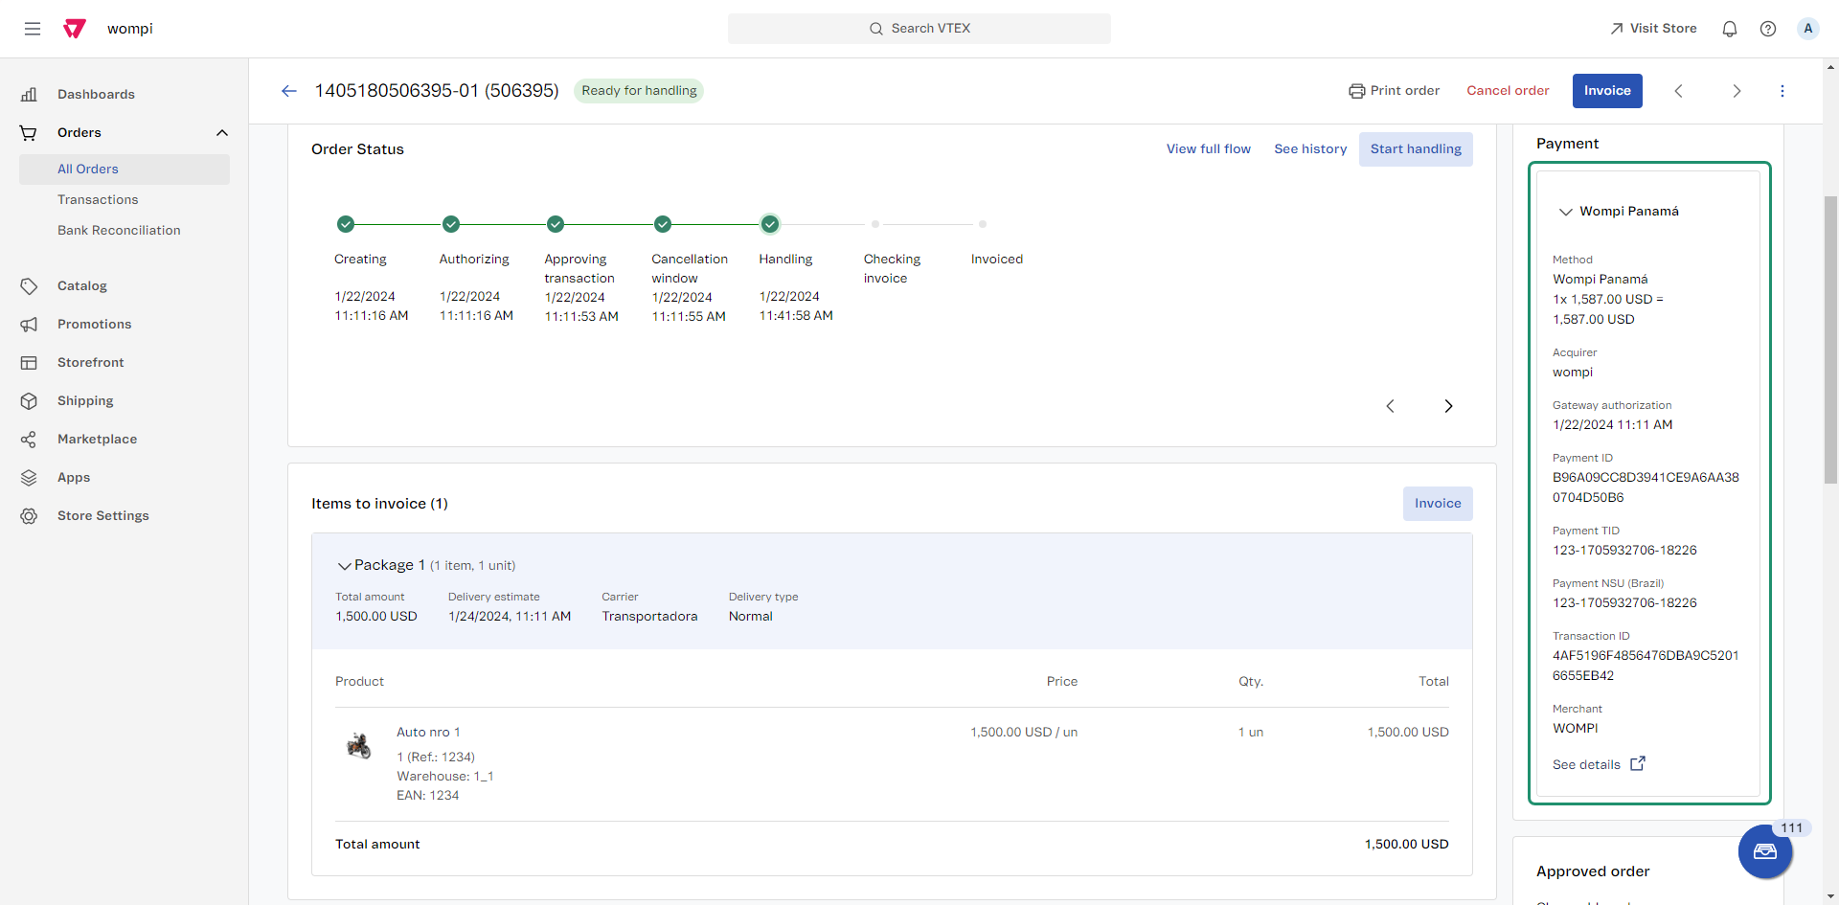Collapse Package 1 details

(x=344, y=566)
